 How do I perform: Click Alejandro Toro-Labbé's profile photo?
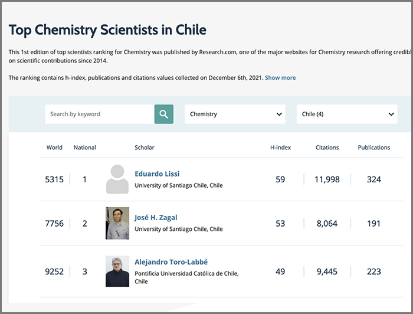point(117,271)
